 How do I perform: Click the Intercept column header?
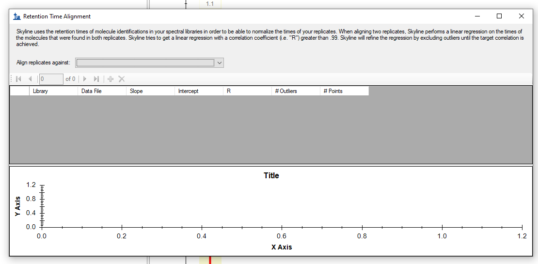click(199, 91)
